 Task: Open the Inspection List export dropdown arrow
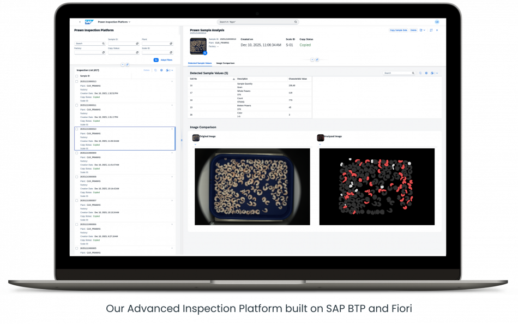(172, 70)
